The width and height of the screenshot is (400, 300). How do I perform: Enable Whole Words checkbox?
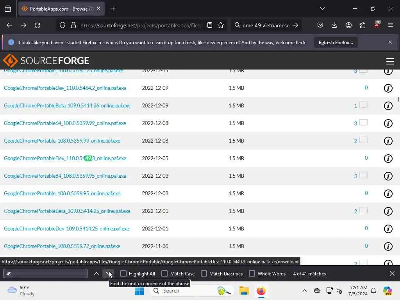[x=252, y=274]
